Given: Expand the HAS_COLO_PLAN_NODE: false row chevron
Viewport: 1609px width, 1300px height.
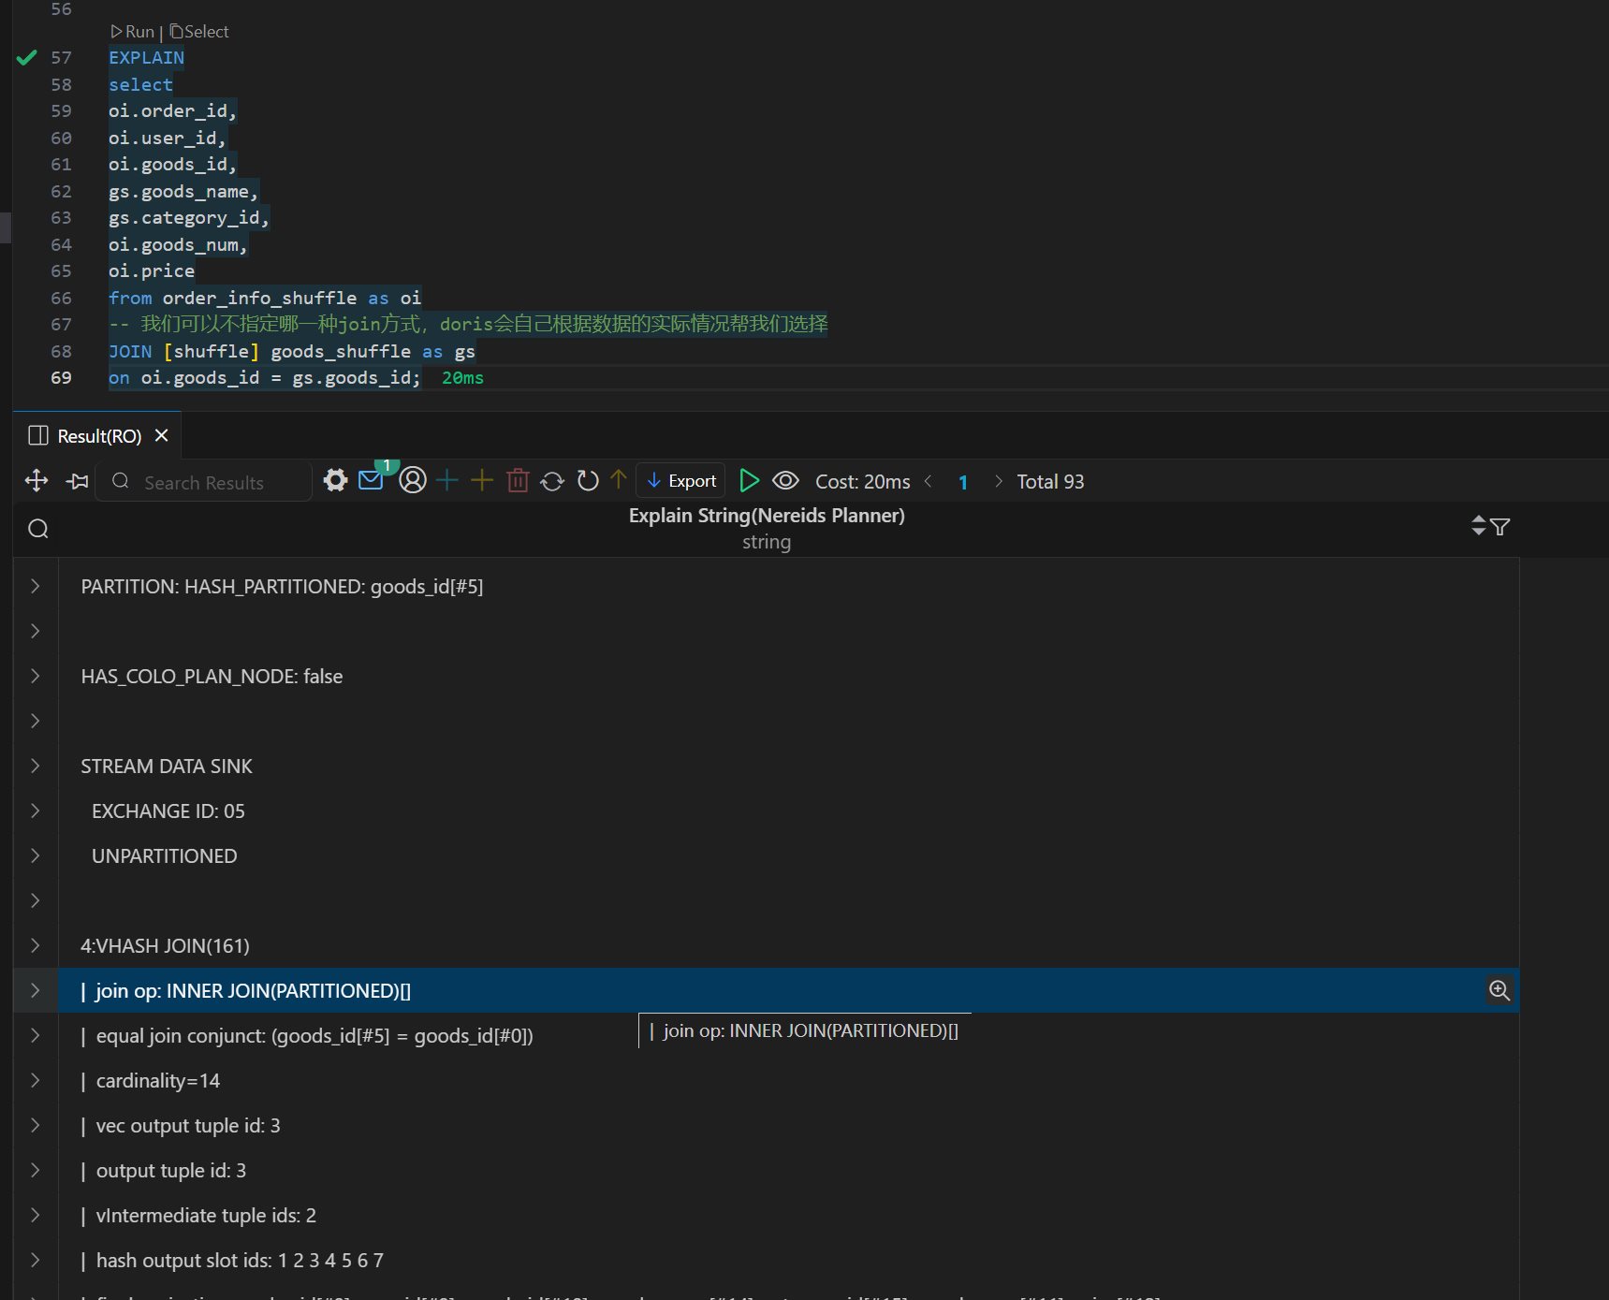Looking at the screenshot, I should [36, 676].
